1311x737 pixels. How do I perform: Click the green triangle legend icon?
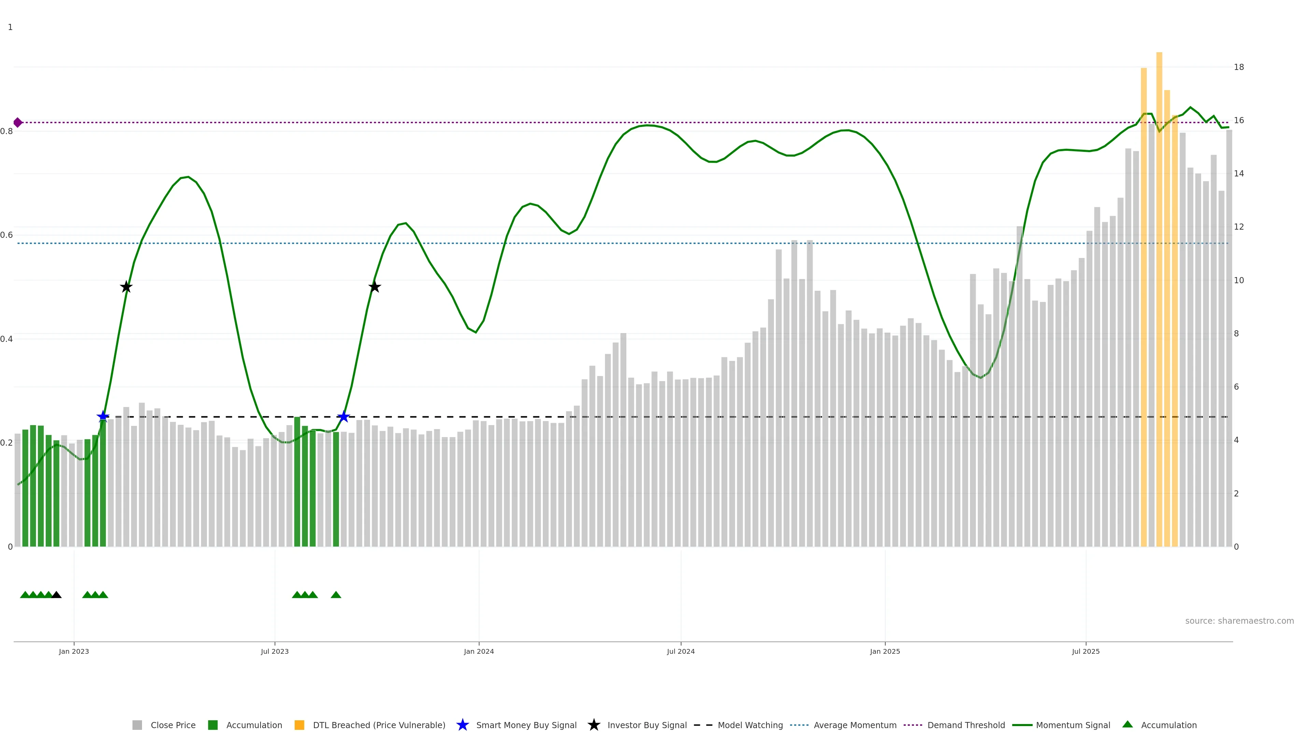[1127, 724]
